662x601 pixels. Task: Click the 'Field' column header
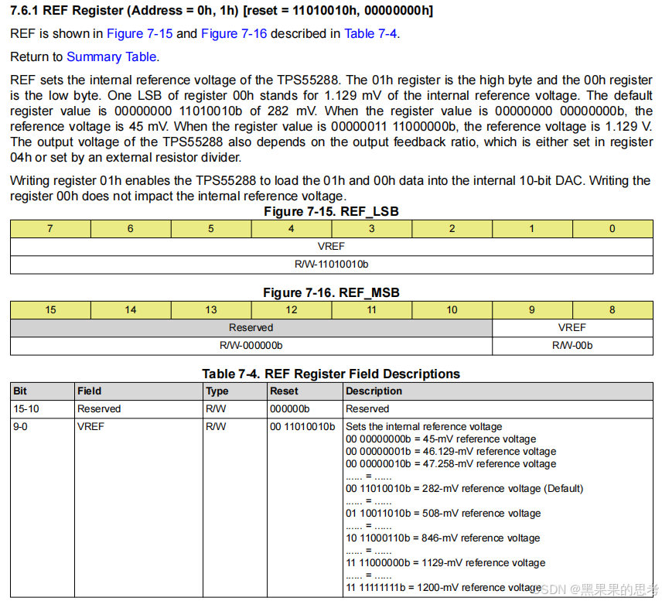(x=139, y=391)
